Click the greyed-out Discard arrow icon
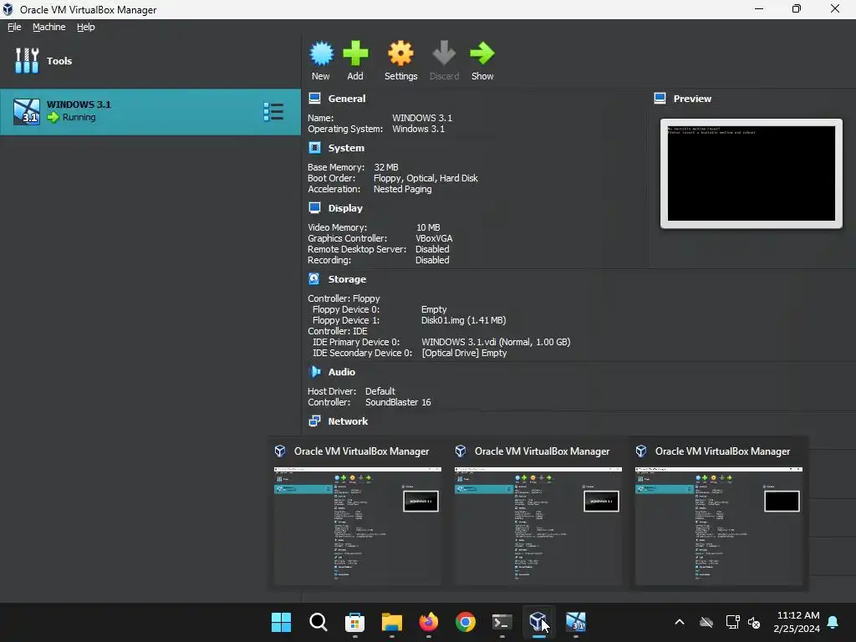856x642 pixels. tap(444, 53)
